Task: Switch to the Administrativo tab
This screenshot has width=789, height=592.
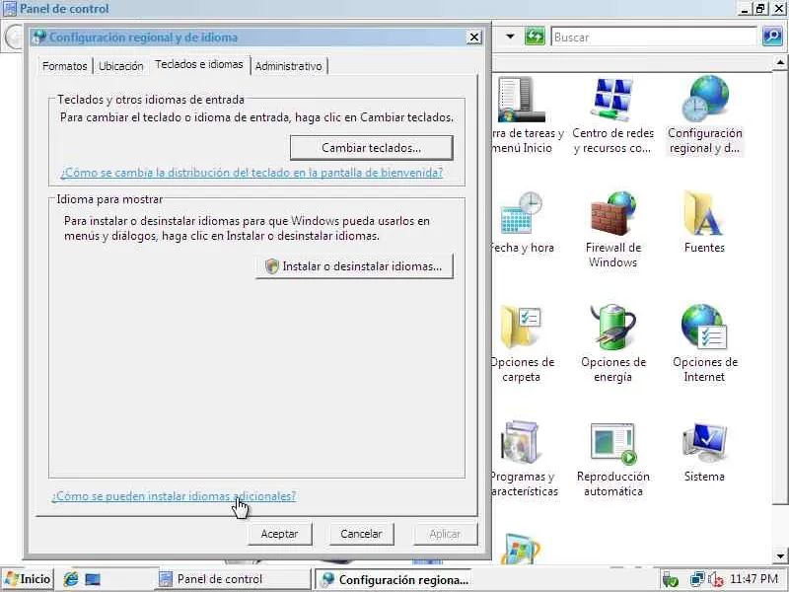Action: pyautogui.click(x=289, y=66)
